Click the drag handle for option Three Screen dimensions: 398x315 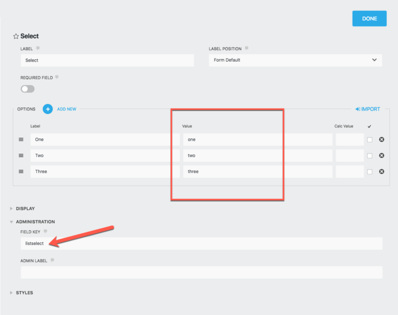tap(21, 172)
